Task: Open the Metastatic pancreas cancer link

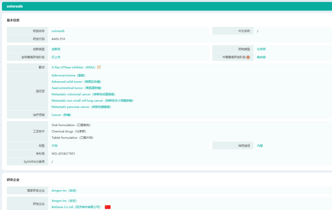Action: click(81, 107)
